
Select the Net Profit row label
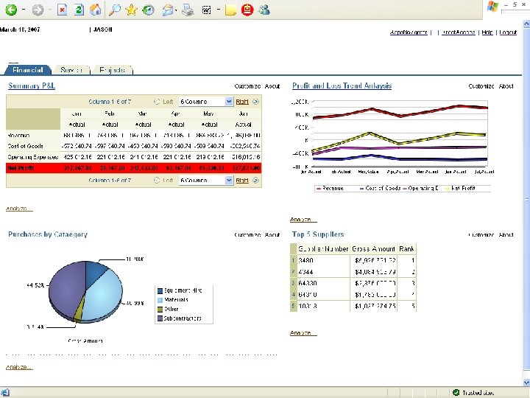[x=21, y=168]
